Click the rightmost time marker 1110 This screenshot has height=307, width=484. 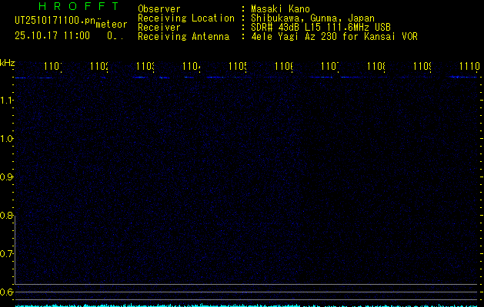click(x=469, y=68)
